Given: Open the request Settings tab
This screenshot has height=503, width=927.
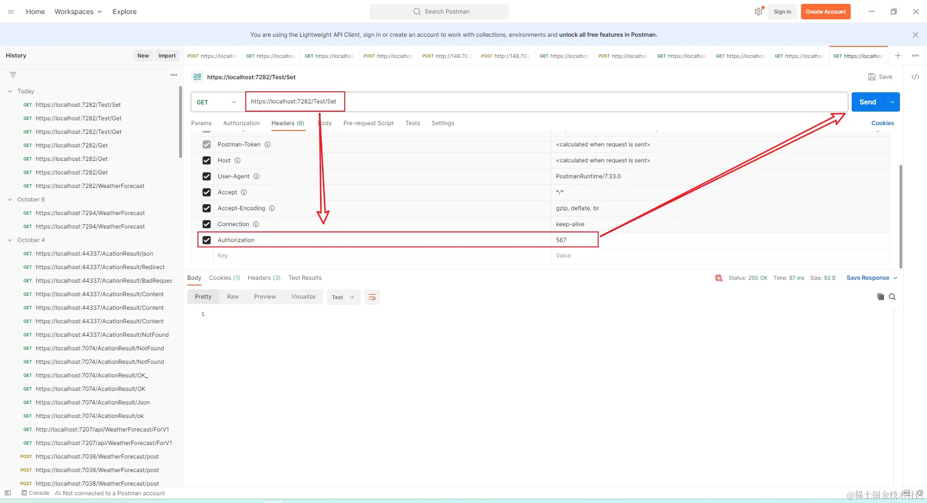Looking at the screenshot, I should (x=443, y=123).
